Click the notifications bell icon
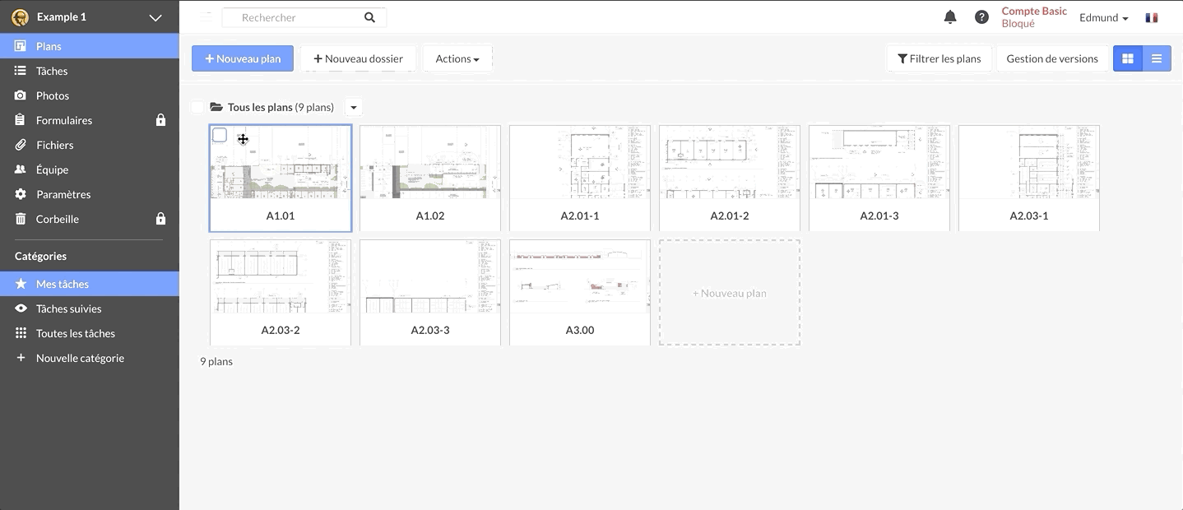 pyautogui.click(x=950, y=16)
